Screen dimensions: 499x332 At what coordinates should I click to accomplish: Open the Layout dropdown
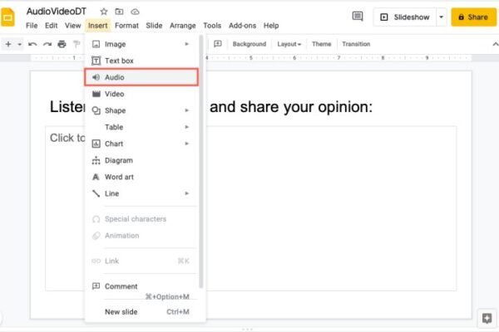289,44
